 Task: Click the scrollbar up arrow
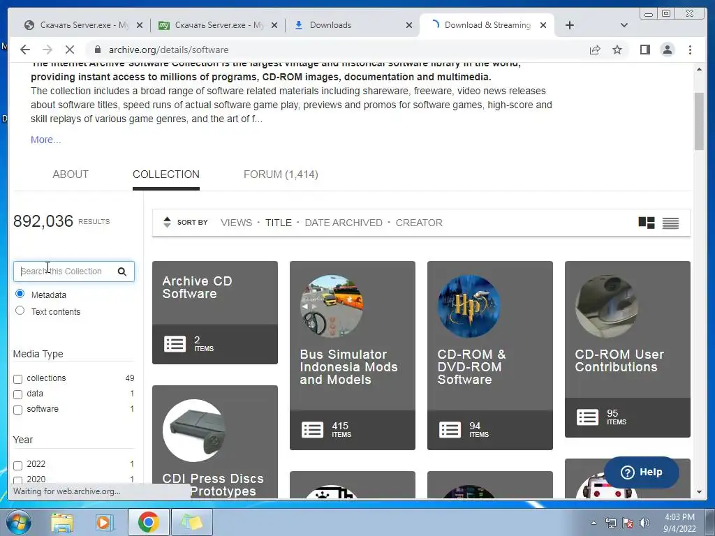click(x=699, y=69)
